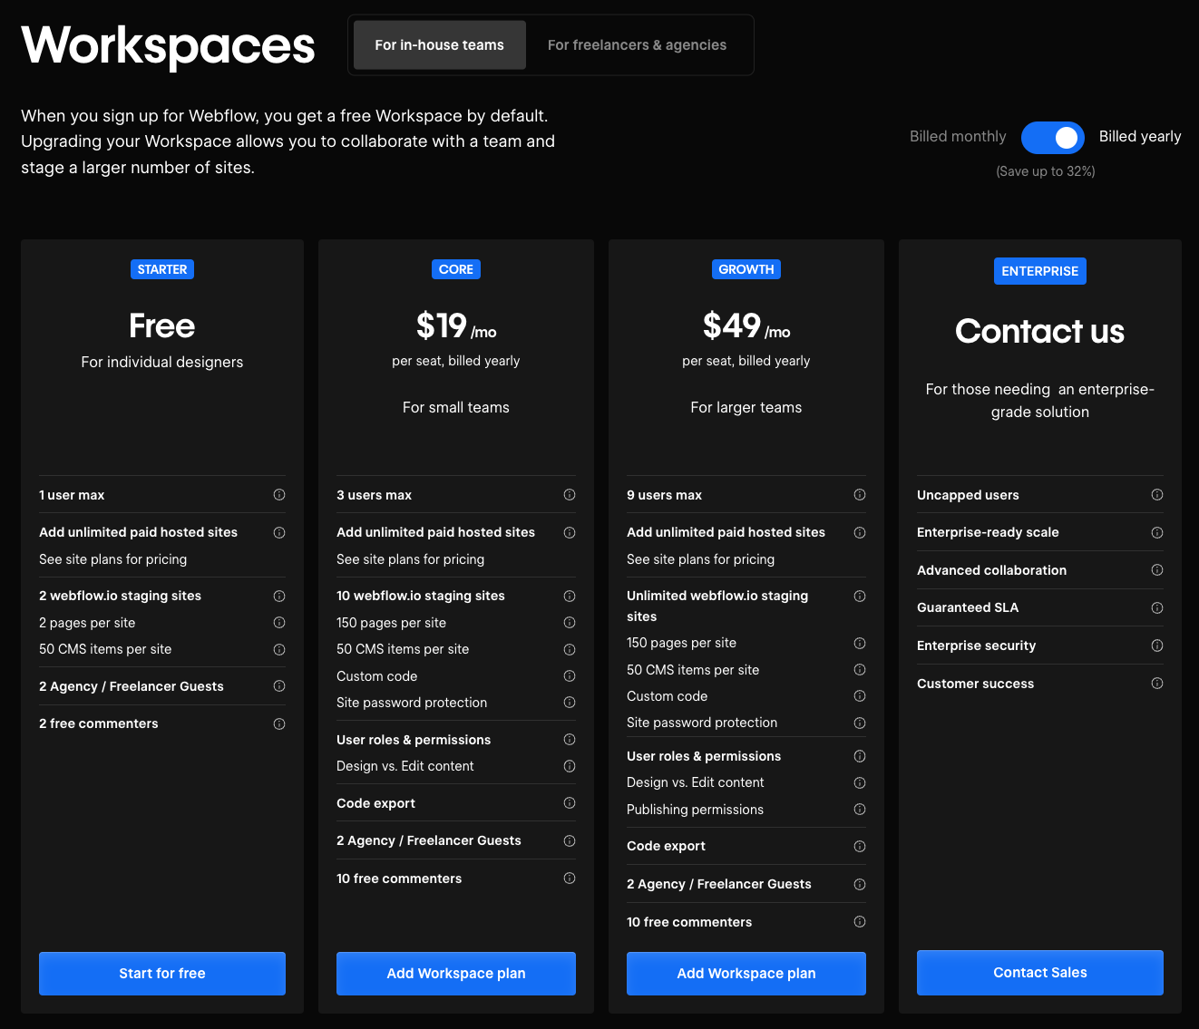
Task: Open Growth's 150 pages per site info icon
Action: (x=860, y=644)
